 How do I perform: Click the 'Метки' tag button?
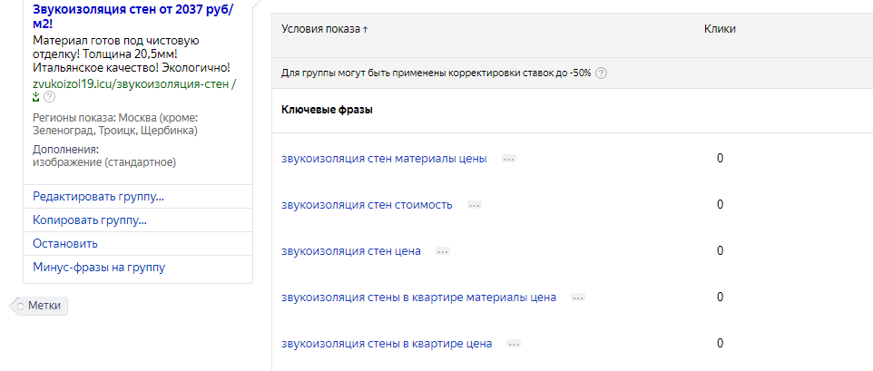pyautogui.click(x=42, y=306)
